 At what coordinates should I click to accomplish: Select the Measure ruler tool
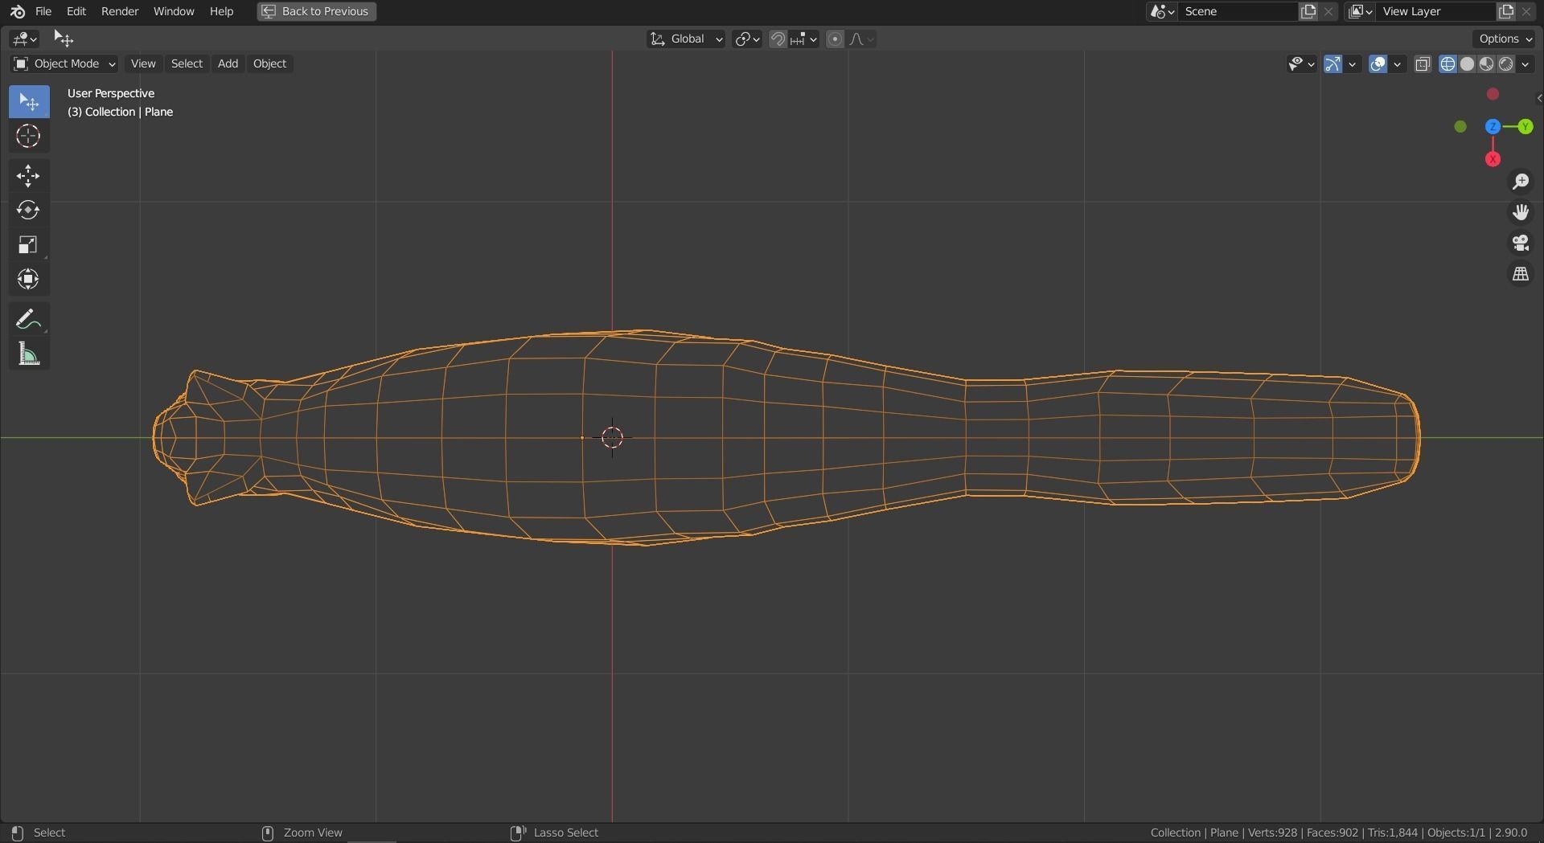(x=29, y=354)
